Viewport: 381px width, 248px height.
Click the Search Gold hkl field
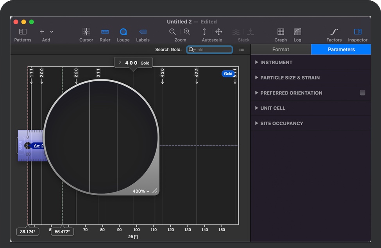pos(213,50)
